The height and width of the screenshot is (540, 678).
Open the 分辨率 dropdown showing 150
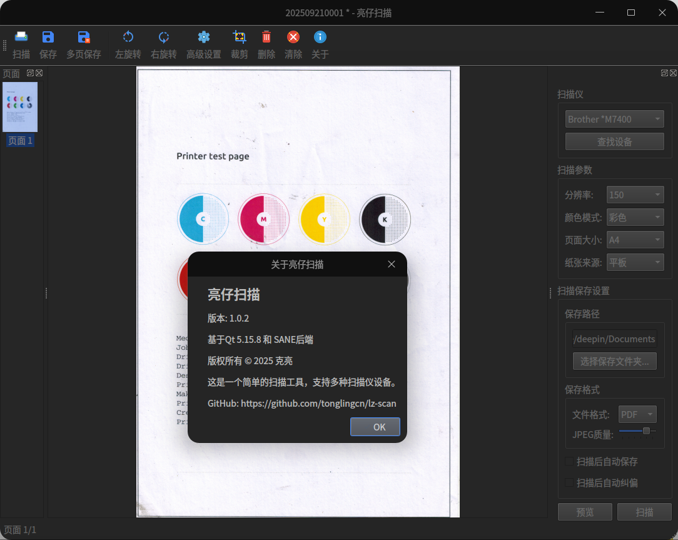[635, 195]
